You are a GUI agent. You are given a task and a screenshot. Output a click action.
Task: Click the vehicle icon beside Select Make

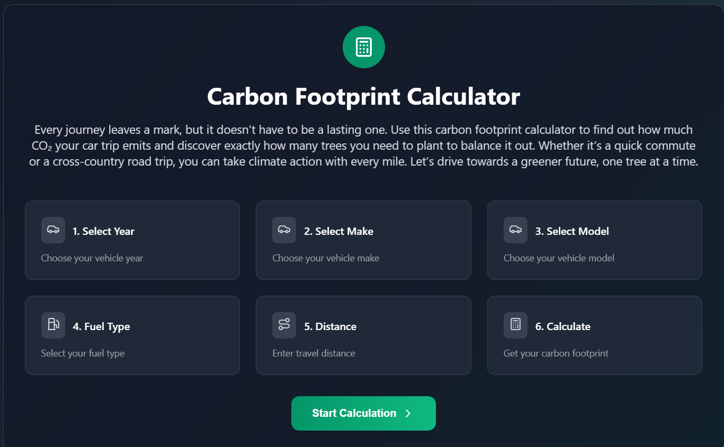284,230
